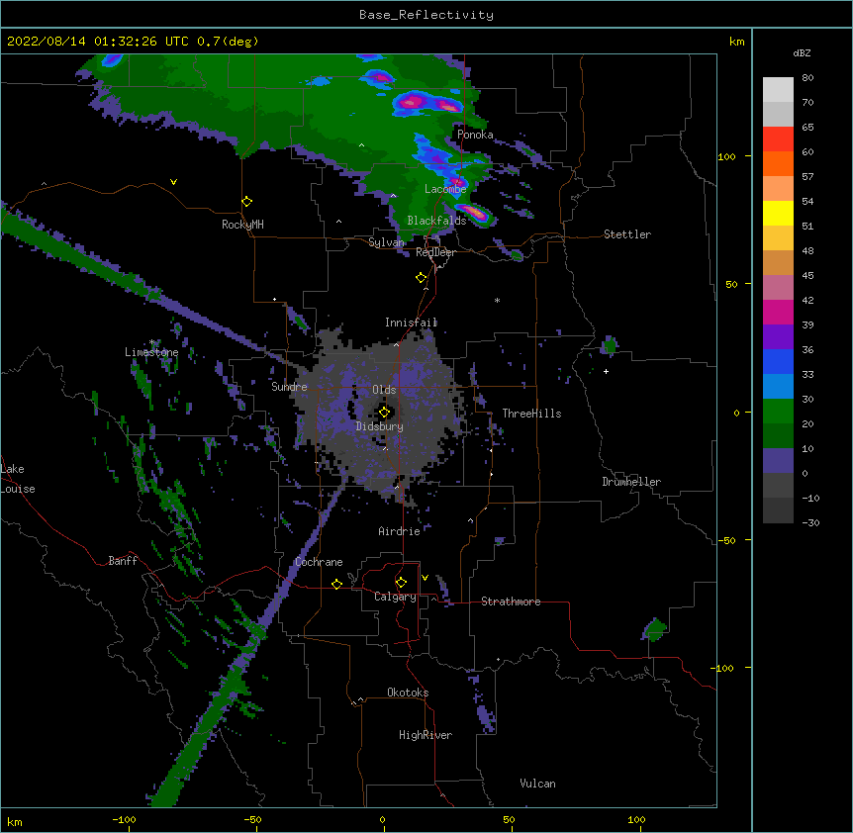Click the km unit label at top right
853x833 pixels.
coord(736,42)
